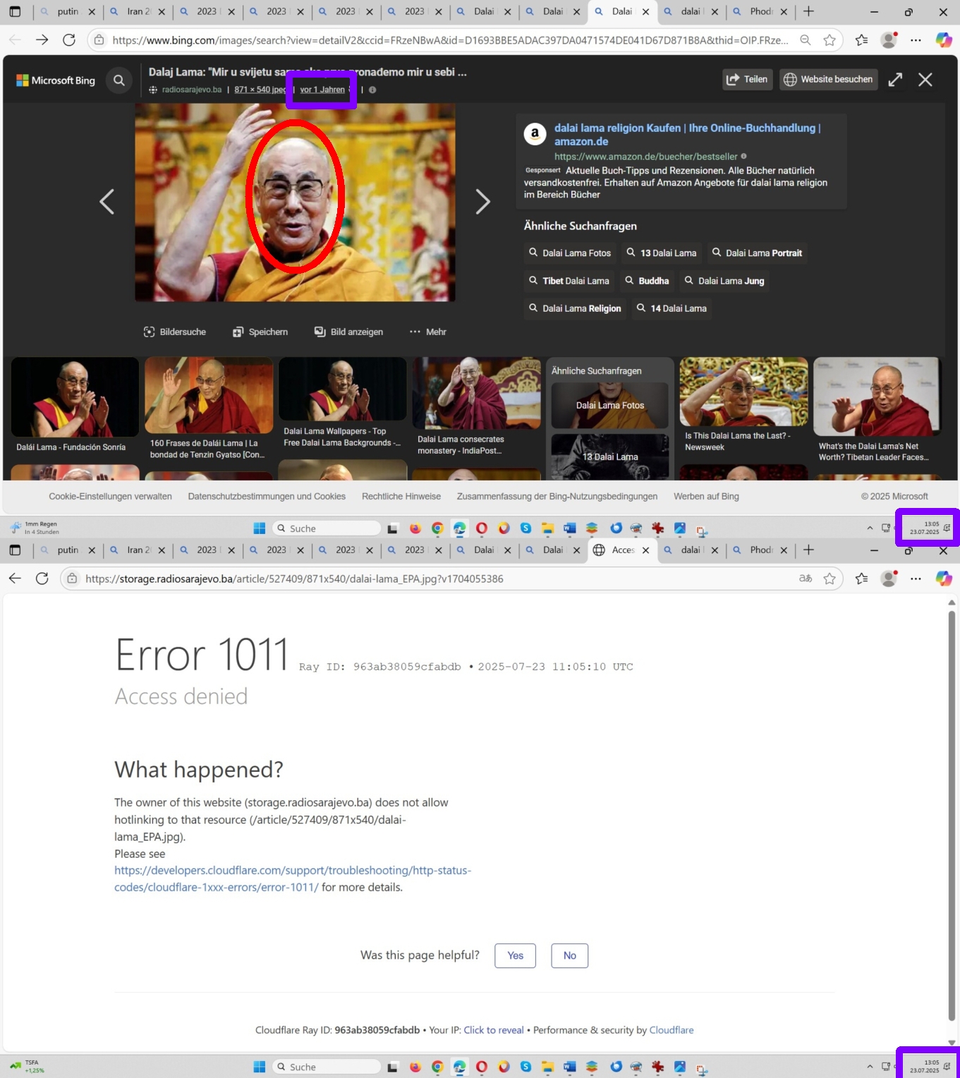960x1078 pixels.
Task: Click Teilen to share the image
Action: (747, 80)
